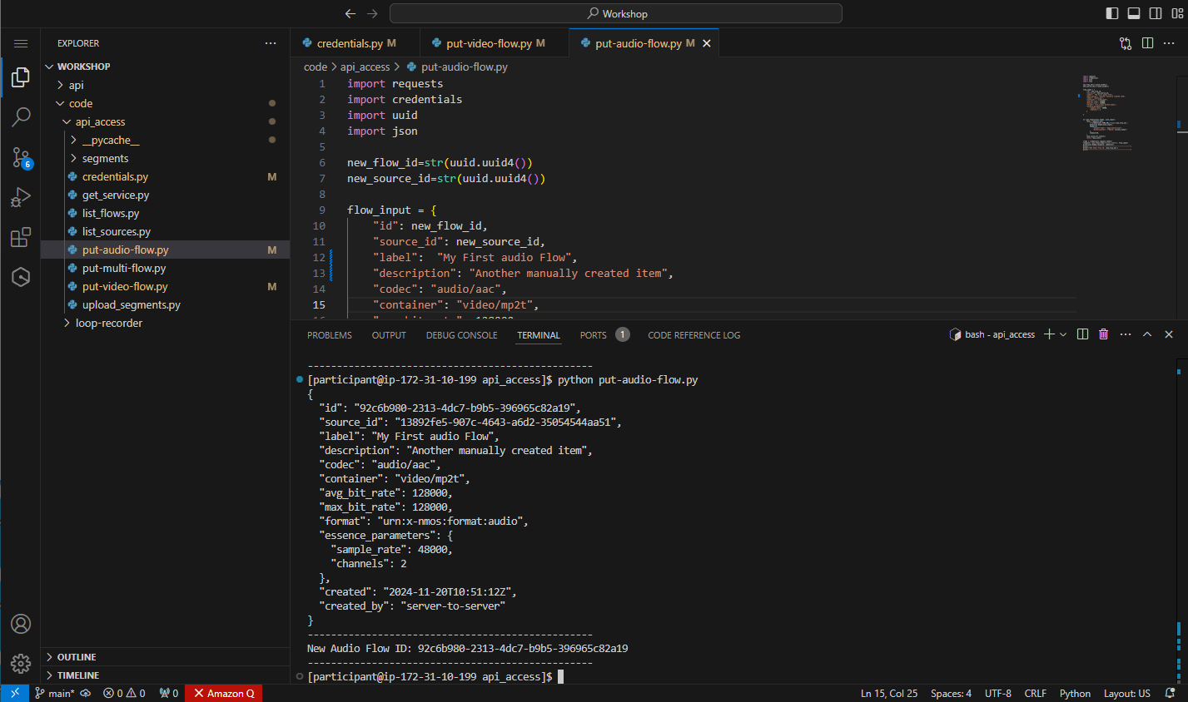This screenshot has height=702, width=1188.
Task: Go back with the left arrow
Action: point(350,13)
